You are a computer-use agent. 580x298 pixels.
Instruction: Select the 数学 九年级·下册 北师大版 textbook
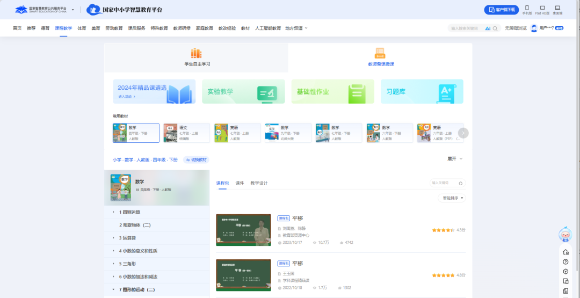tap(288, 133)
